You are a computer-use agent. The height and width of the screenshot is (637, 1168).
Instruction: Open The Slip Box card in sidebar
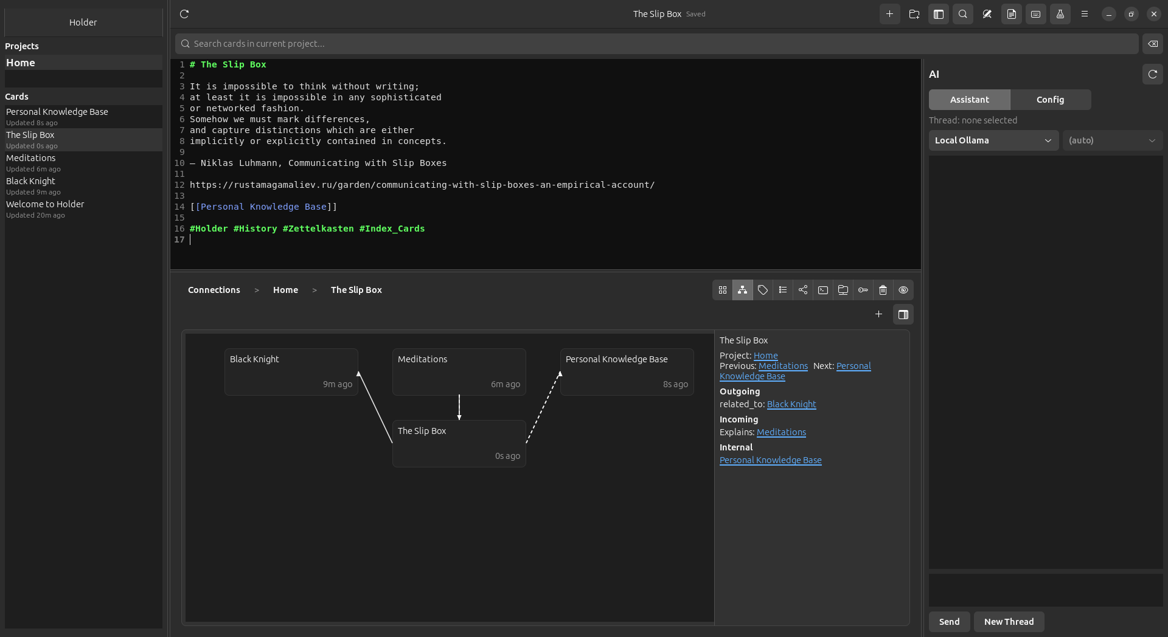pyautogui.click(x=83, y=140)
